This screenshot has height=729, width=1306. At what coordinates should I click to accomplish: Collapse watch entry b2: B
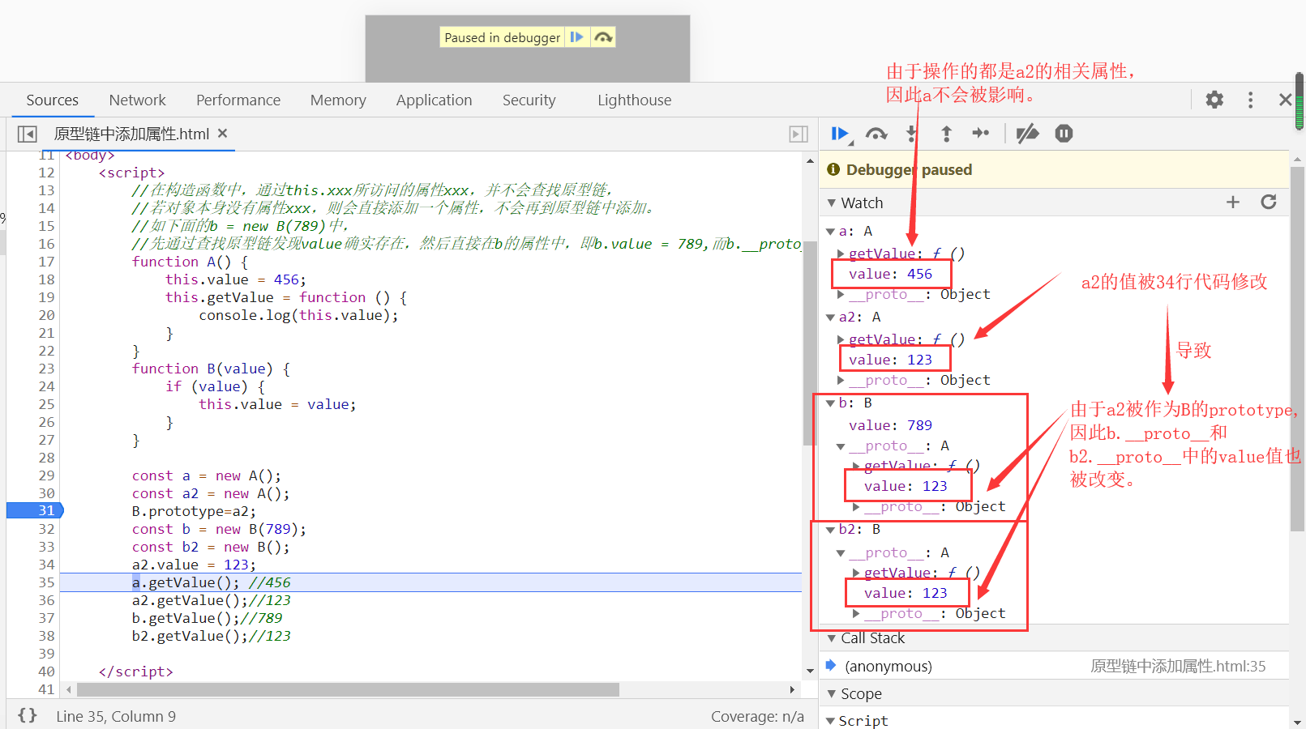coord(830,530)
